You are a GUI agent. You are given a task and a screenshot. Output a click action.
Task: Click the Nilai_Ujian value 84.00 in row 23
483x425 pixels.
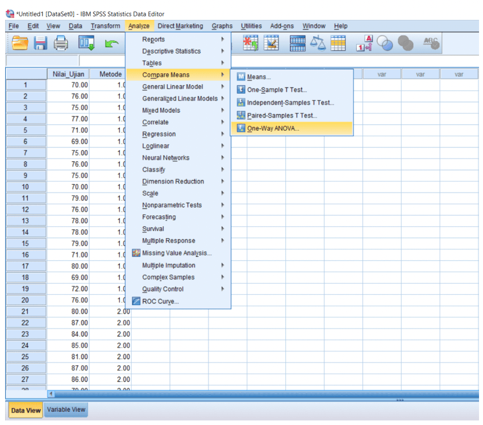(x=68, y=334)
